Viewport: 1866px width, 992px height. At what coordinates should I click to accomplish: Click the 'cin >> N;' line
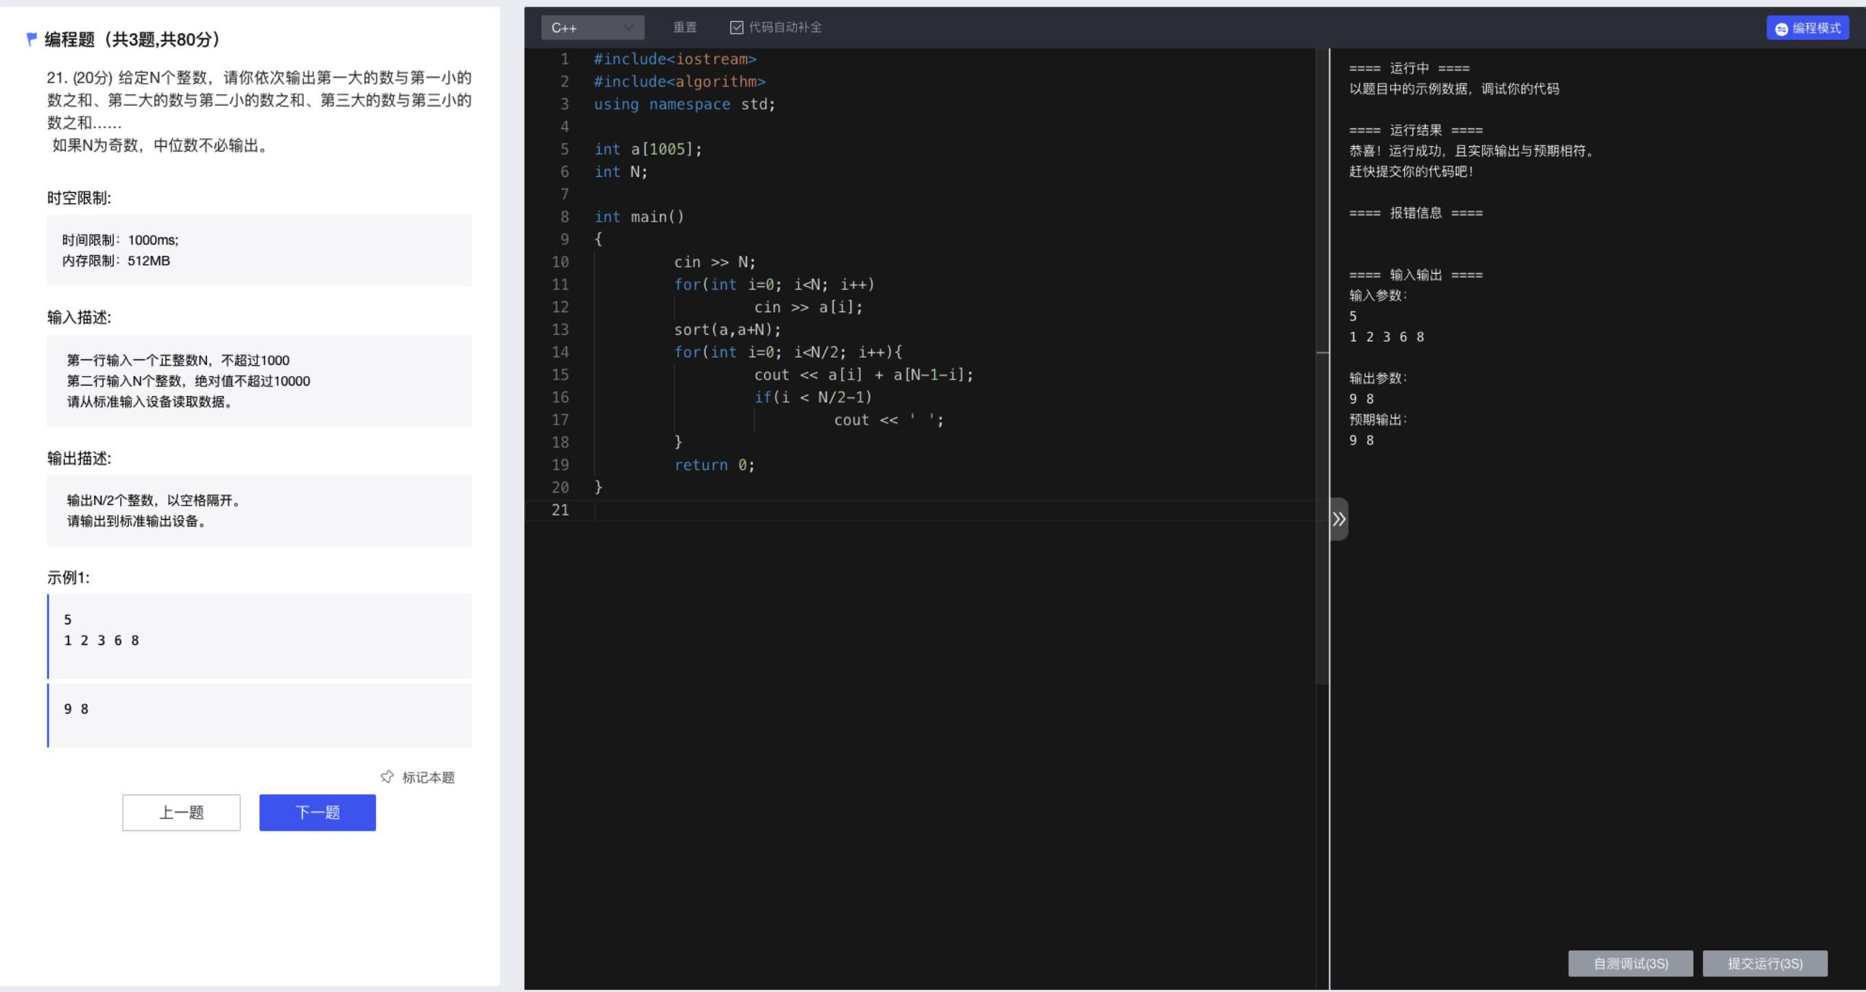coord(715,262)
